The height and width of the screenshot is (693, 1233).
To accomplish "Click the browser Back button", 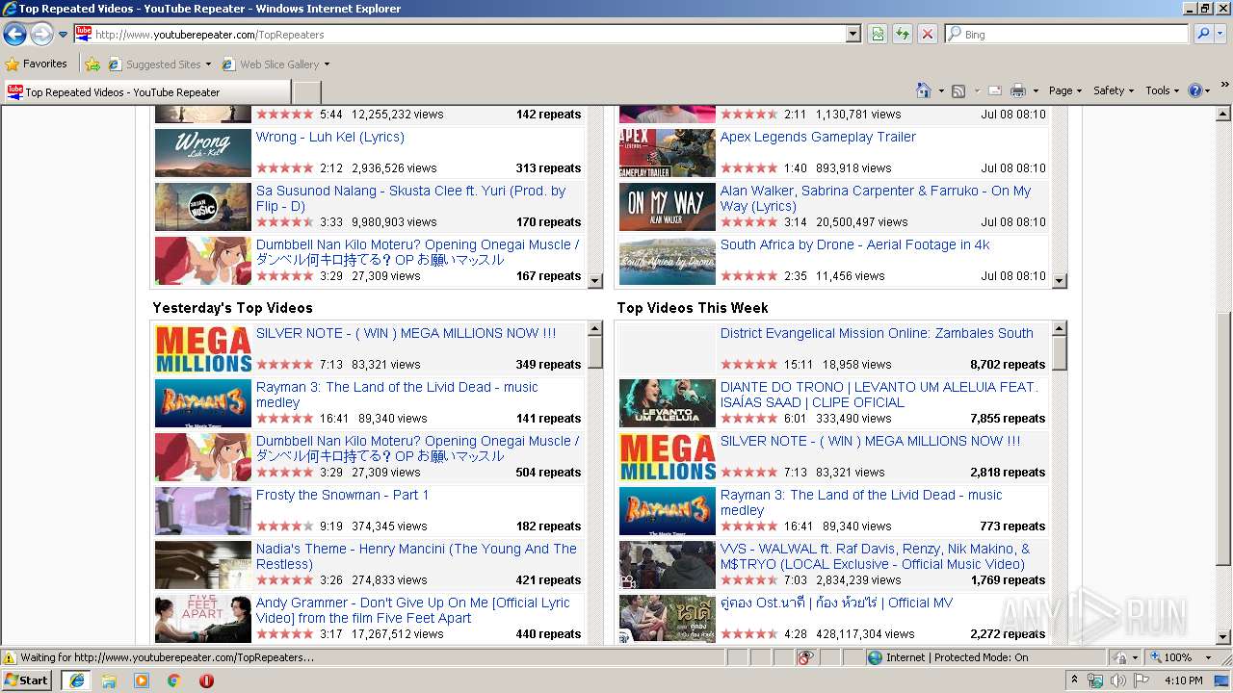I will pos(15,35).
